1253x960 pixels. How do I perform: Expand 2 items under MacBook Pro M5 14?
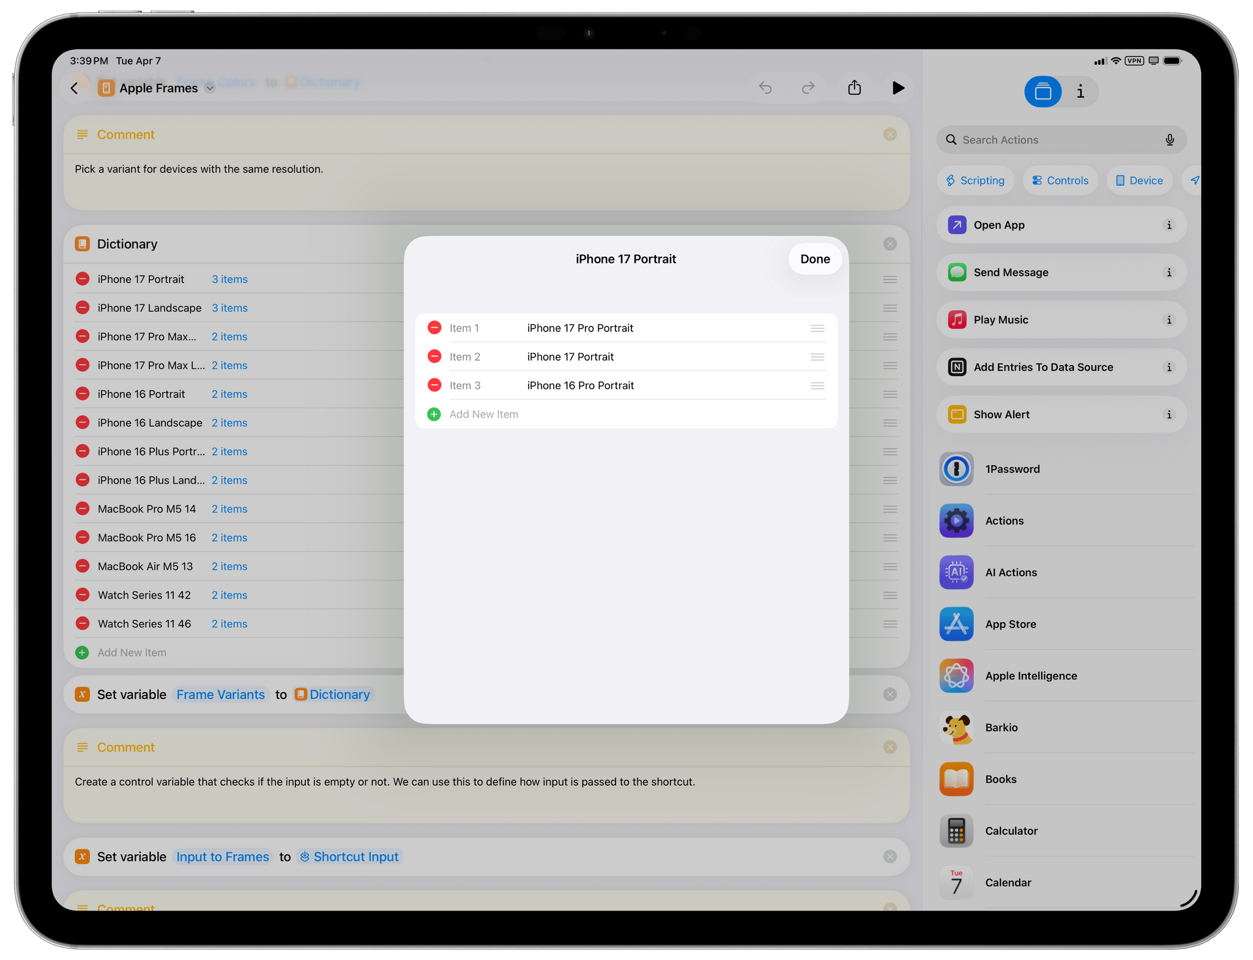[229, 509]
